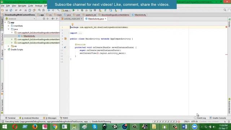Click the override gutter icon beside onCreate
This screenshot has height=130, width=231.
65,47
